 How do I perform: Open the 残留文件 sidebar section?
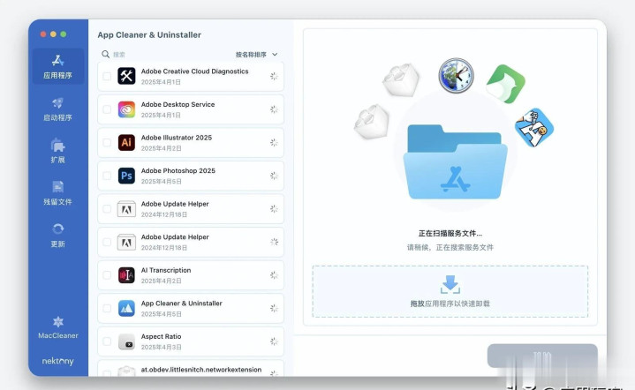(x=58, y=193)
